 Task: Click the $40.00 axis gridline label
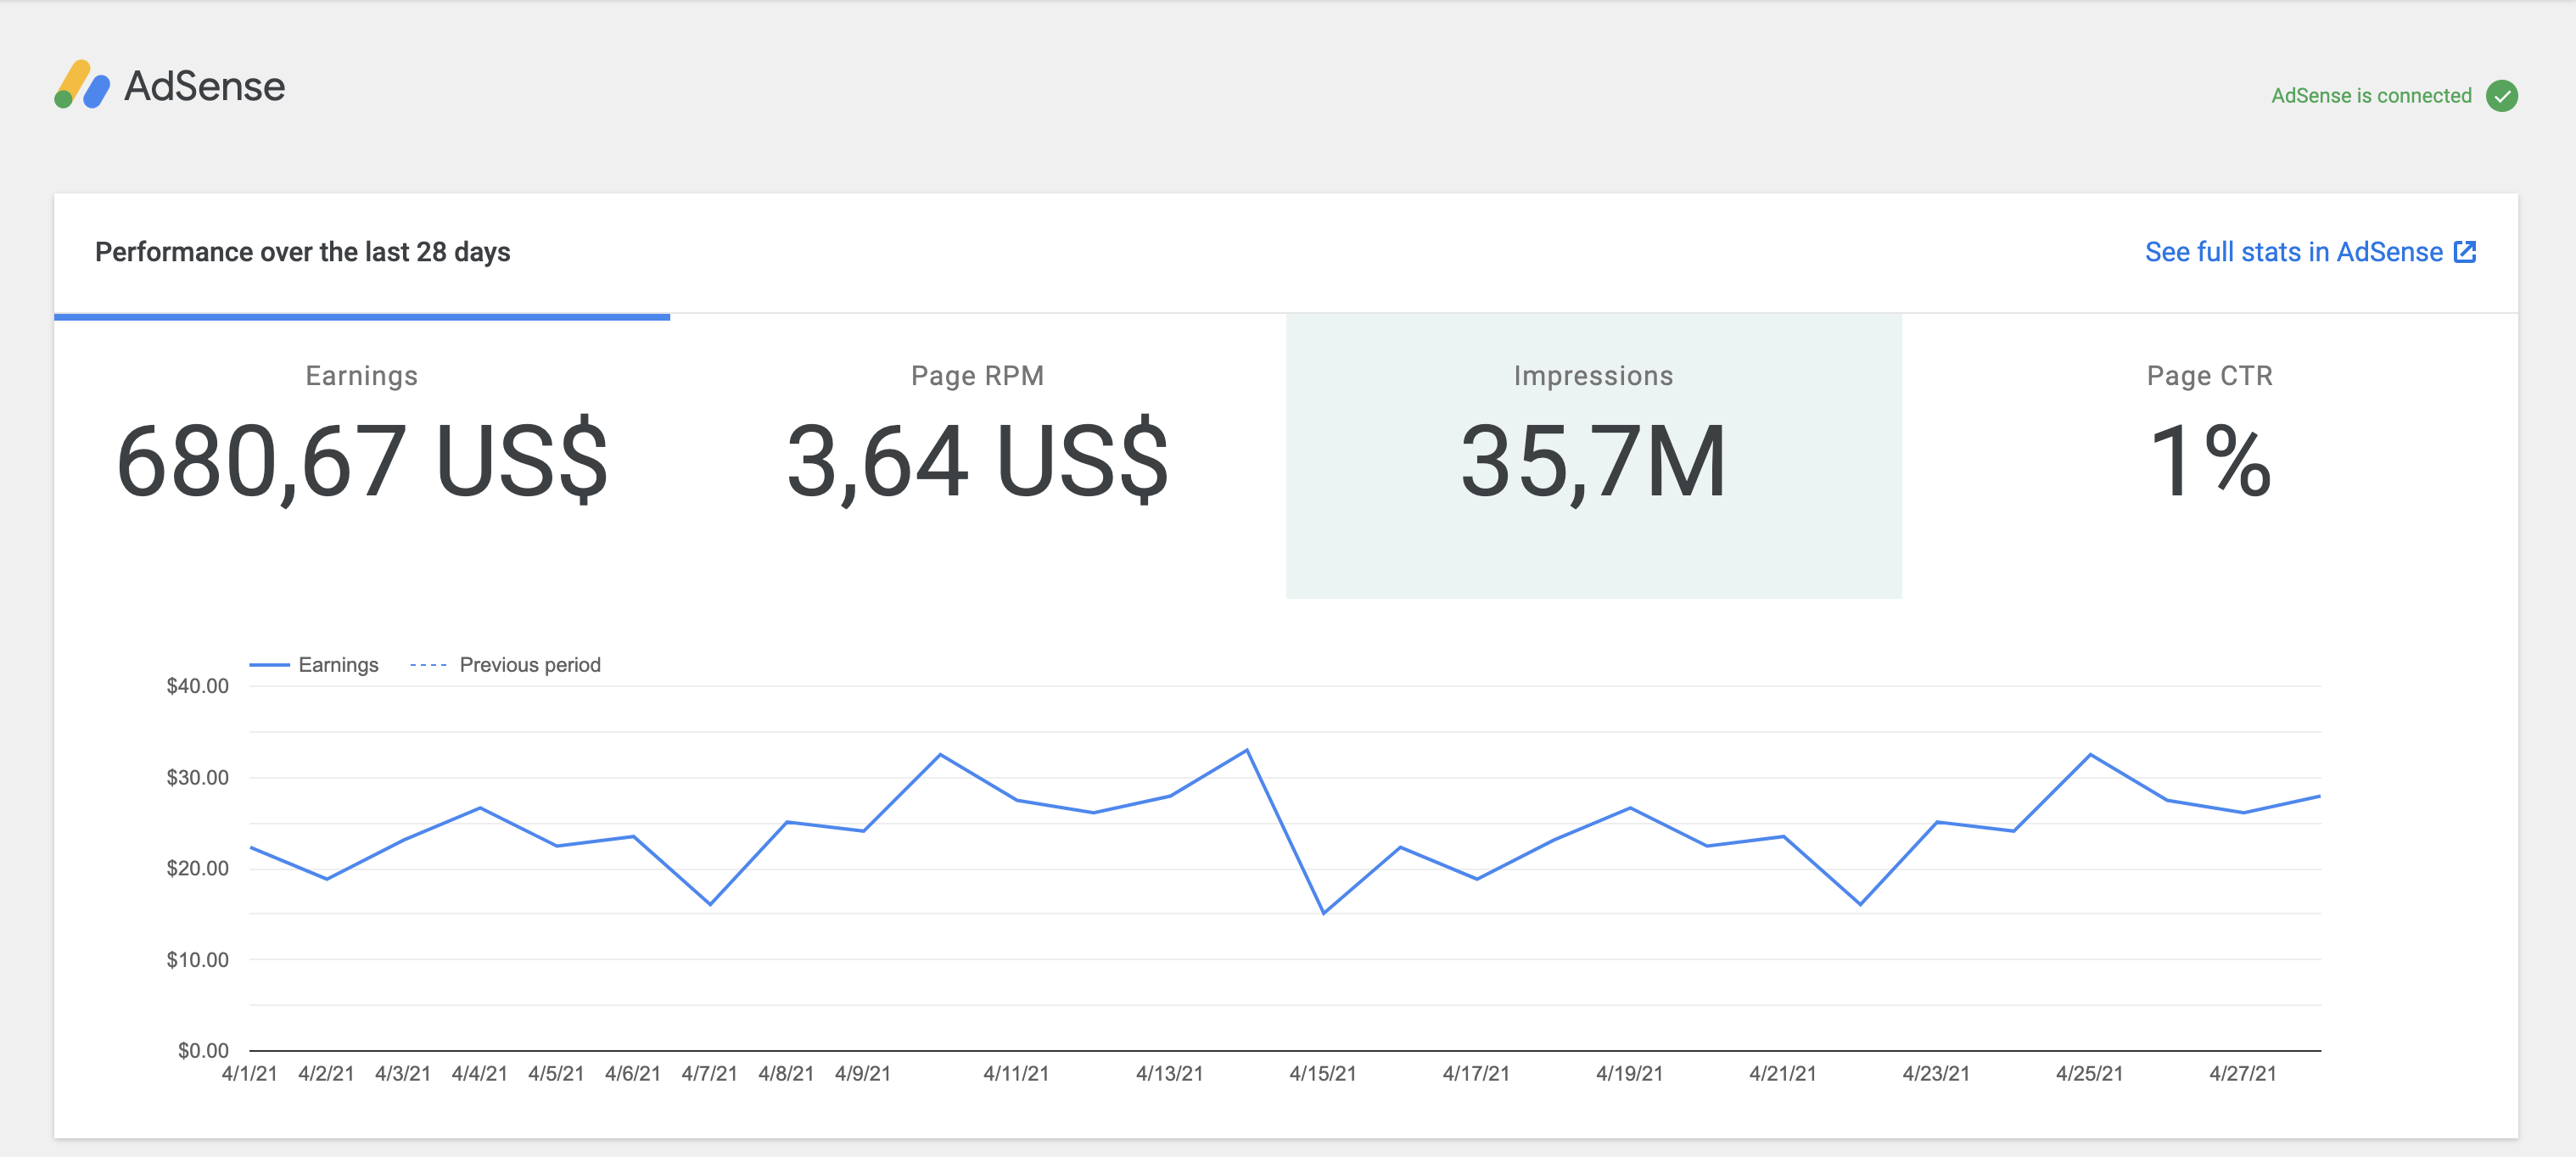point(198,685)
